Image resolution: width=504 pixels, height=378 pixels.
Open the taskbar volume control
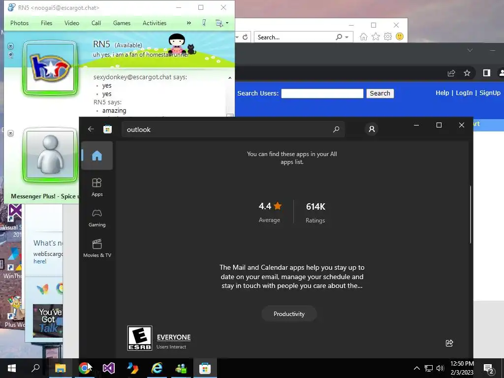click(441, 368)
